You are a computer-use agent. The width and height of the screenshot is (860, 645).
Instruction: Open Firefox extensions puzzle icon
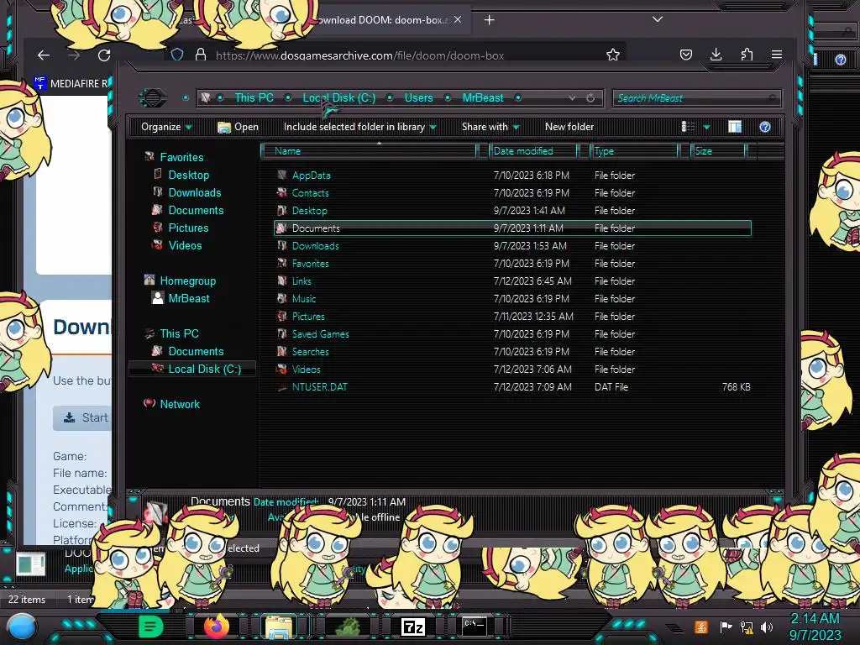pos(747,55)
